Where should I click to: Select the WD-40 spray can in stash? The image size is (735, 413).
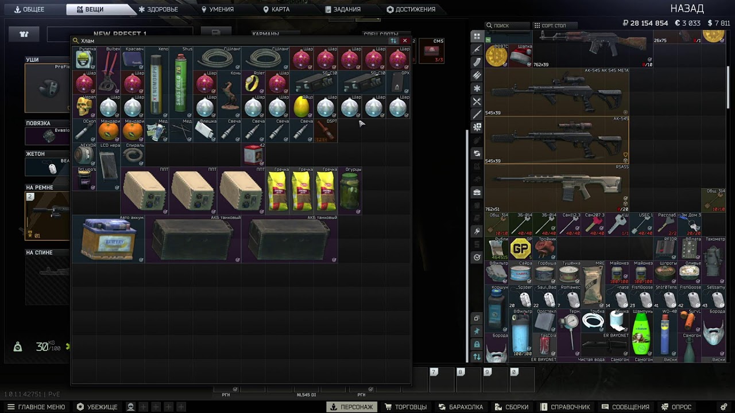click(666, 333)
